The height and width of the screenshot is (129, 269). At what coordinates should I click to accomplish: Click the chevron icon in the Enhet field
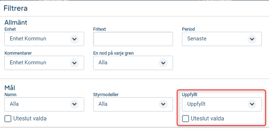(x=74, y=39)
